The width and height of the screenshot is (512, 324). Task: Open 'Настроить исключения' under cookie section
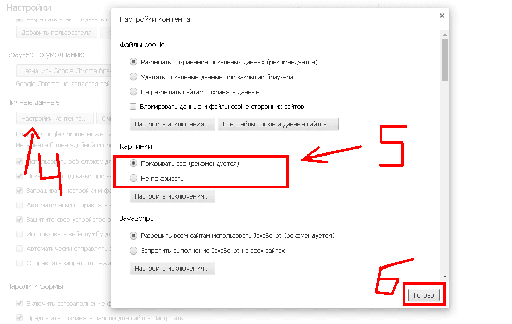point(172,124)
